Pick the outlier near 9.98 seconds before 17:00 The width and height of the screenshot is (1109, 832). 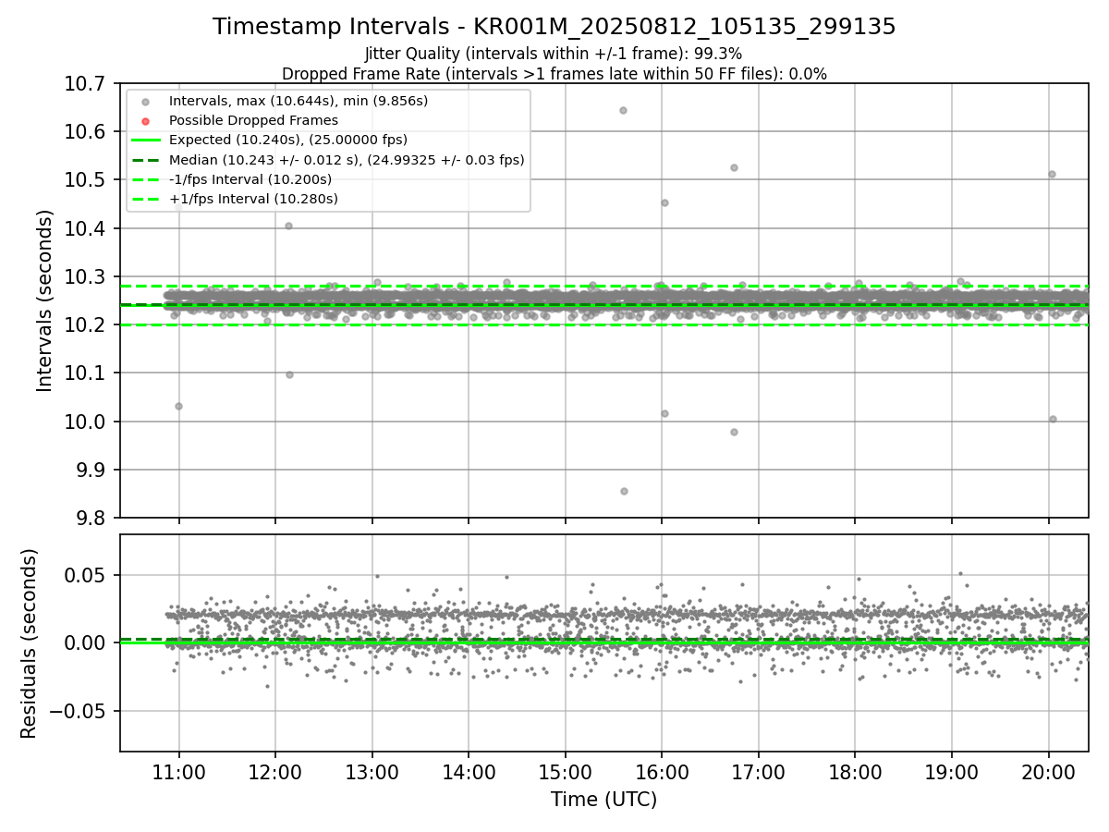pos(734,432)
